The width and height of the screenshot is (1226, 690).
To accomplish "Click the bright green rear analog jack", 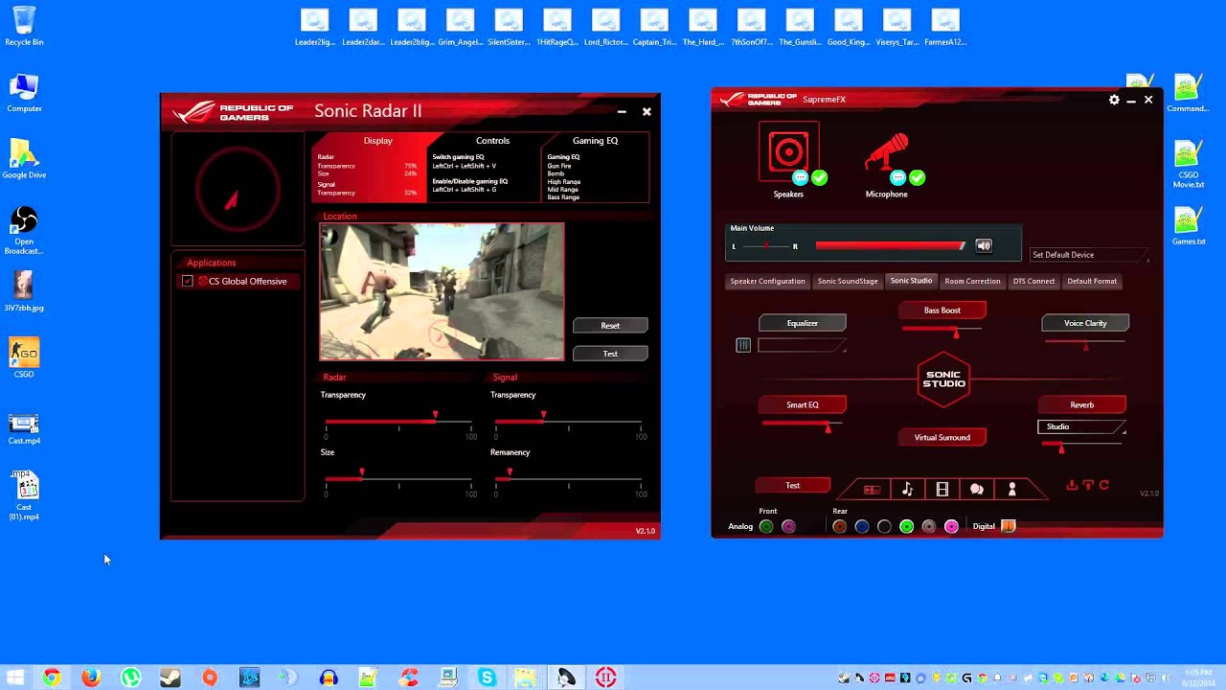I will point(906,526).
